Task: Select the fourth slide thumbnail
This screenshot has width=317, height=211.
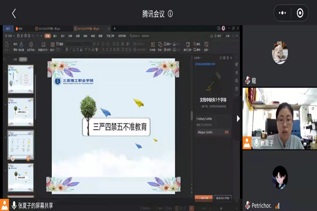Action: pos(21,177)
